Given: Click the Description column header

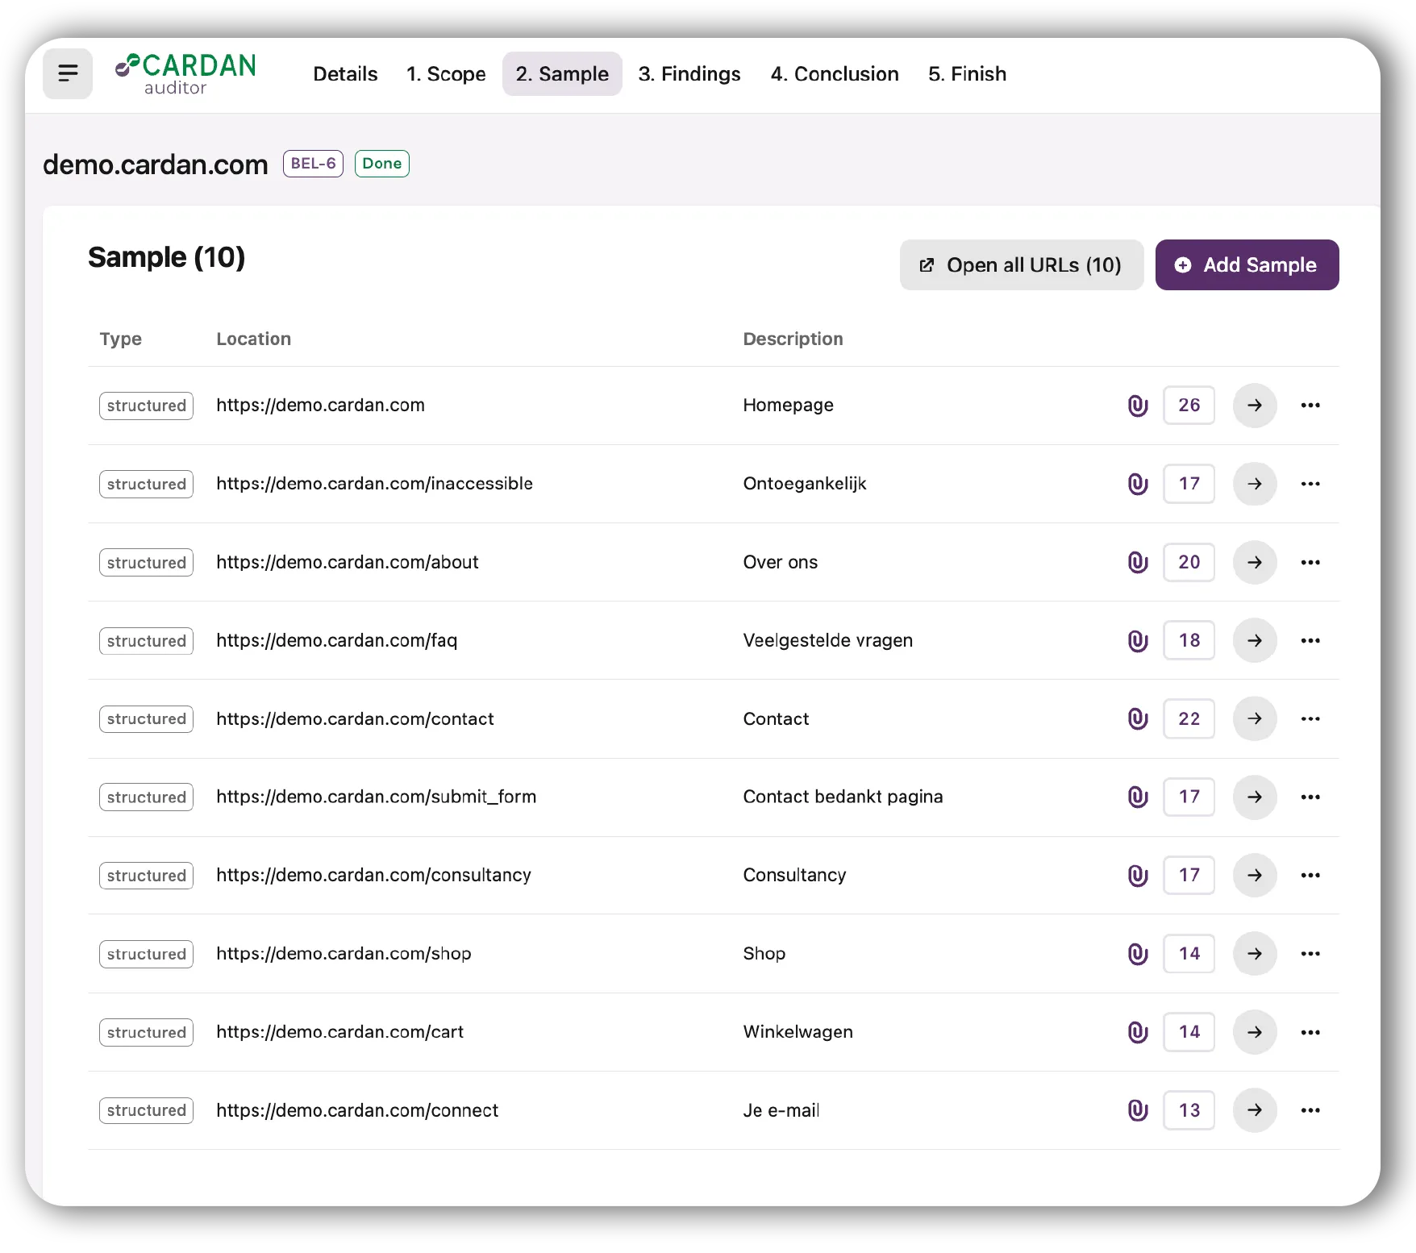Looking at the screenshot, I should click(793, 339).
